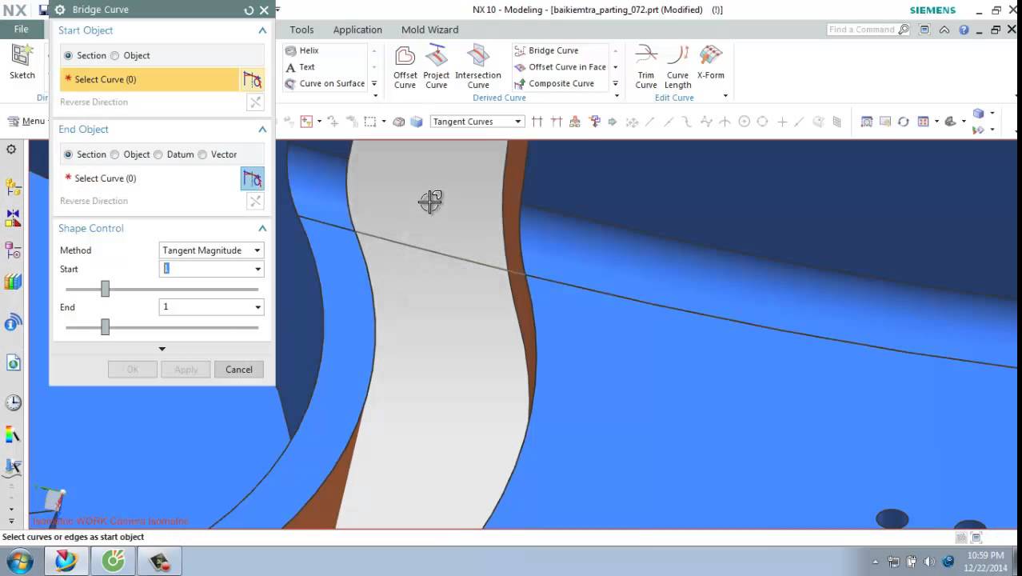The width and height of the screenshot is (1022, 576).
Task: Click the End Object curve selection icon
Action: coord(253,178)
